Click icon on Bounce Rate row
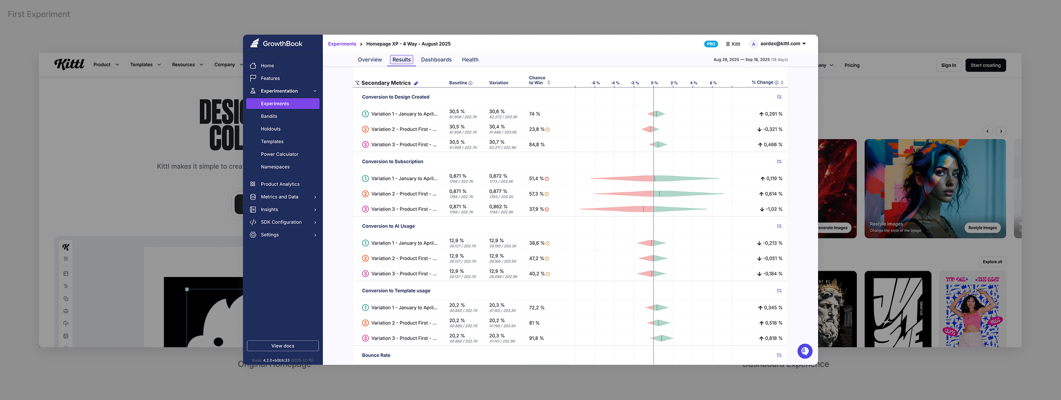This screenshot has height=400, width=1061. (x=779, y=355)
